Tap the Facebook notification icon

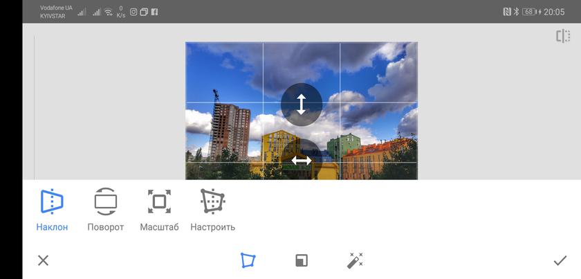(x=154, y=12)
